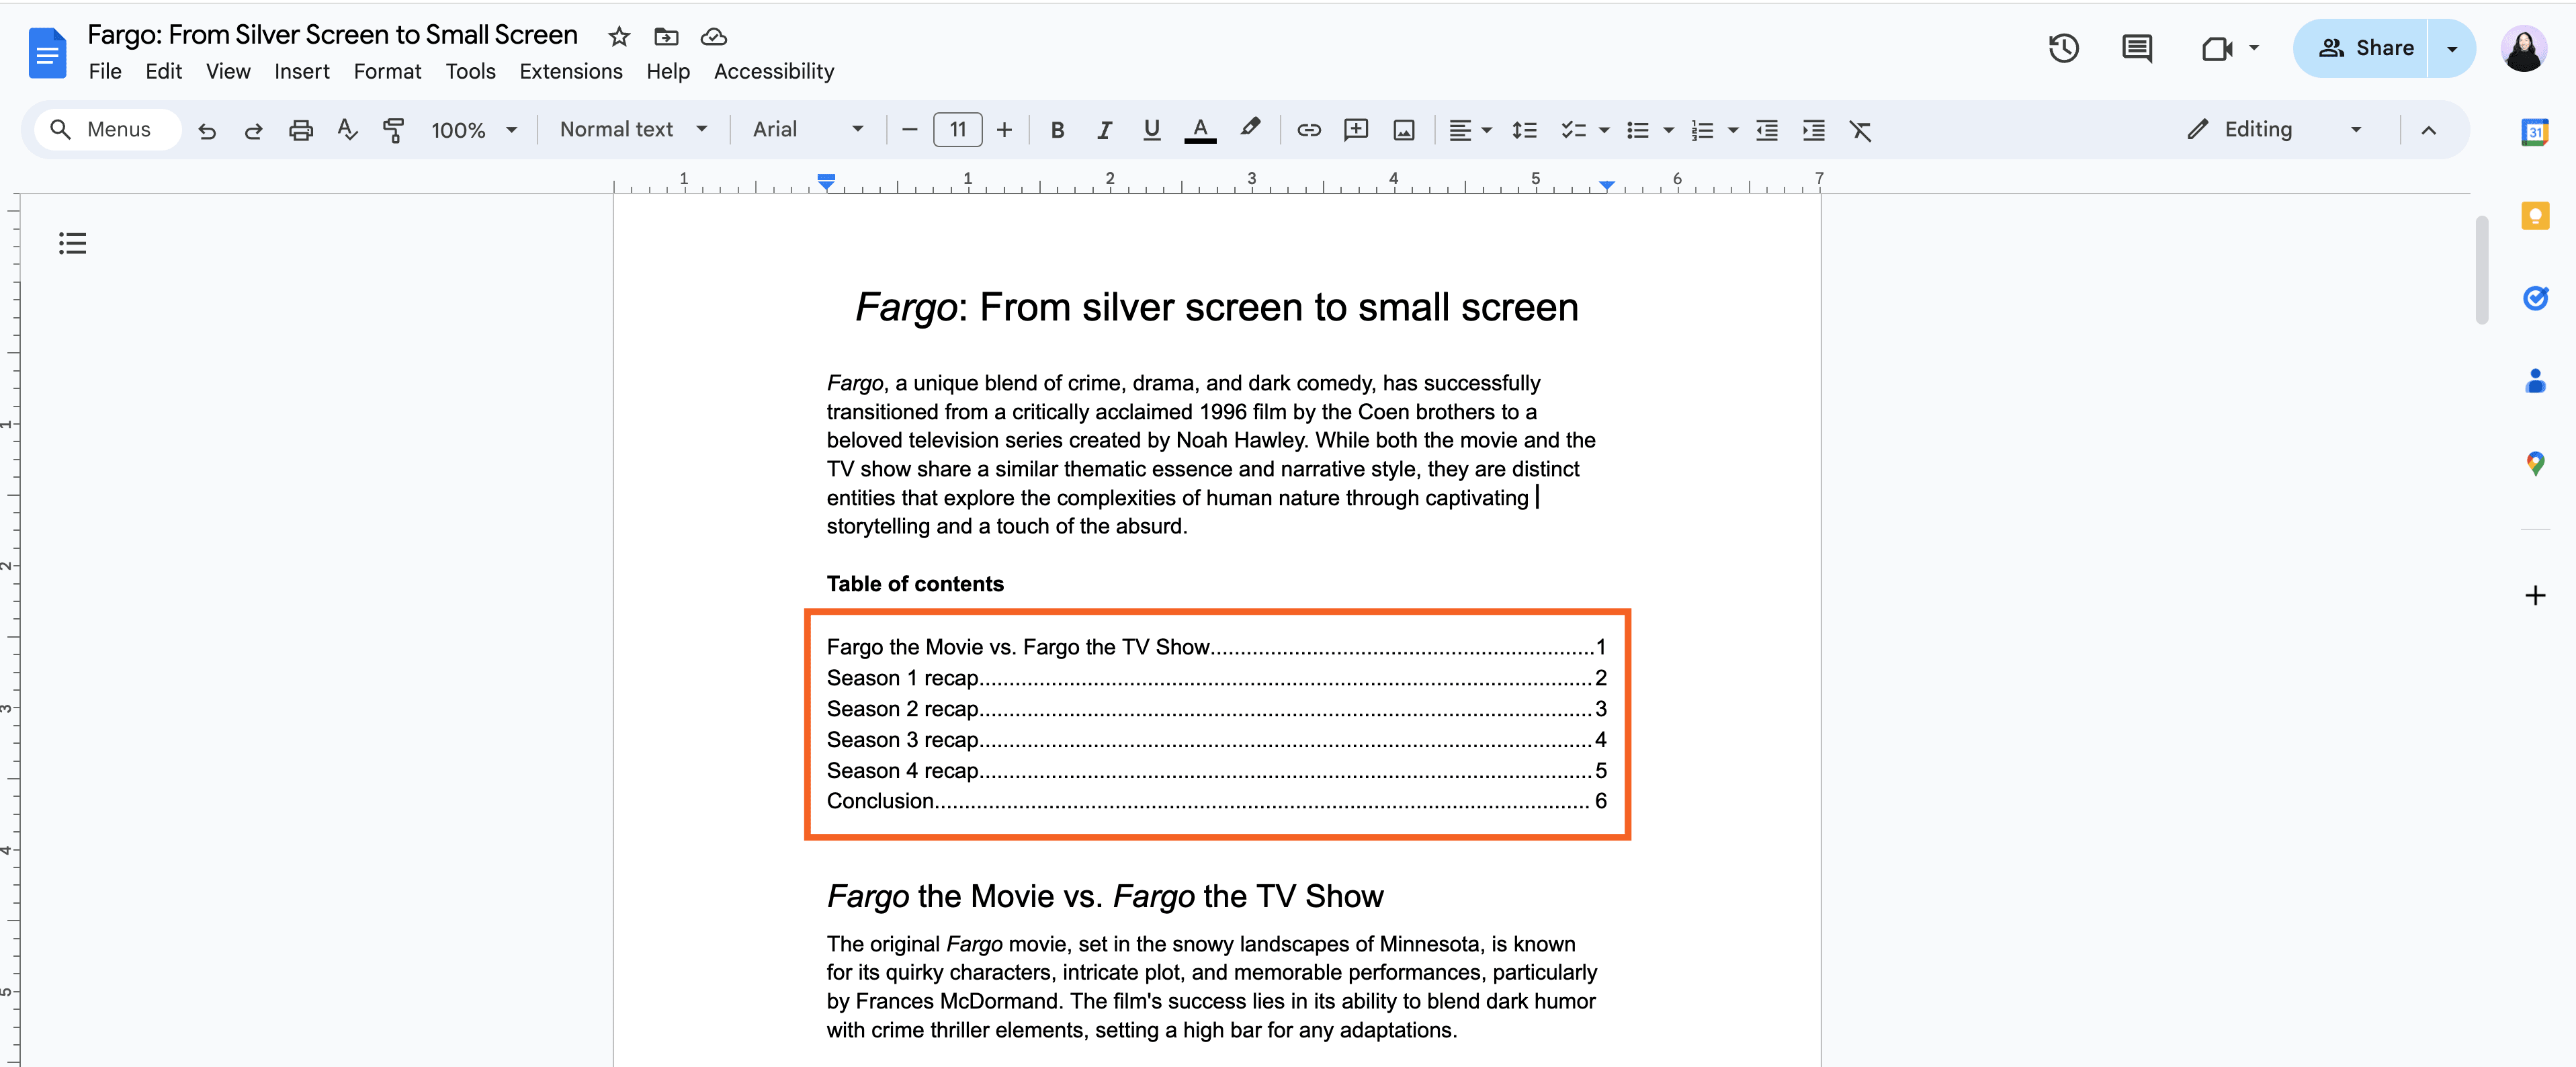Click the document outline toggle icon
The image size is (2576, 1067).
[74, 243]
